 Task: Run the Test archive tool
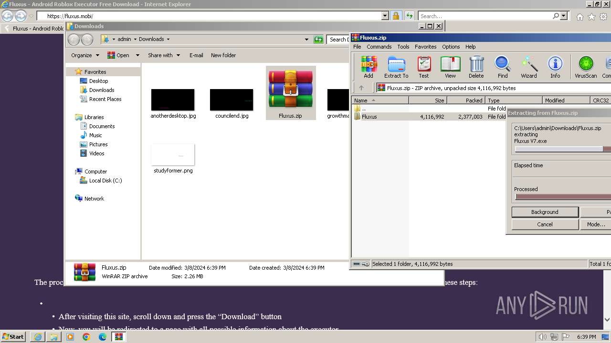pos(424,67)
